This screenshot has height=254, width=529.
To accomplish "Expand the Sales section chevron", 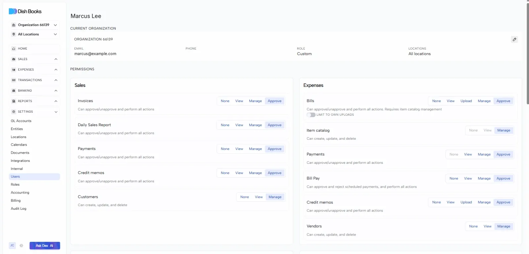I will 56,59.
